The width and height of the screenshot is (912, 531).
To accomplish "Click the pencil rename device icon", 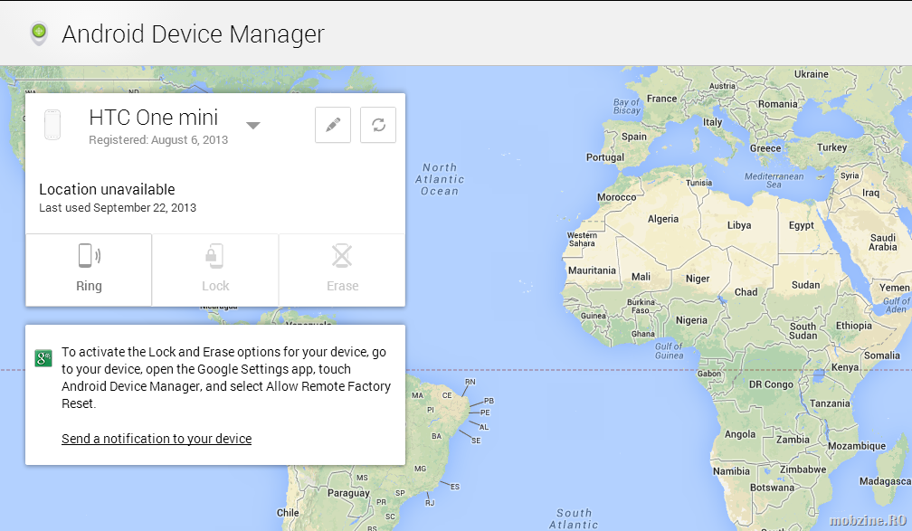I will [x=333, y=125].
